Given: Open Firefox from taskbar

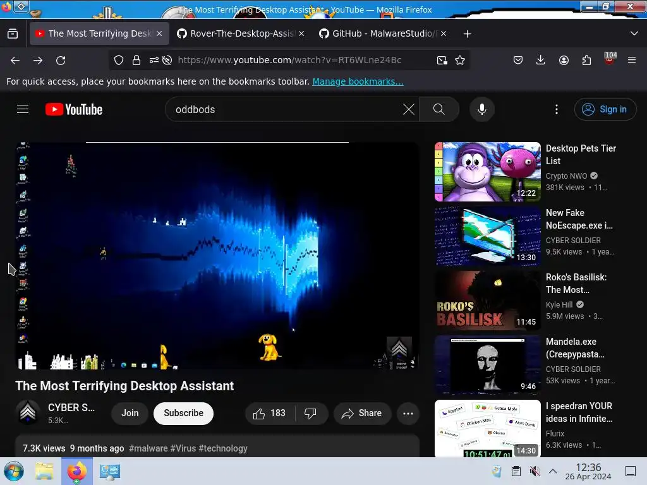Looking at the screenshot, I should tap(77, 471).
